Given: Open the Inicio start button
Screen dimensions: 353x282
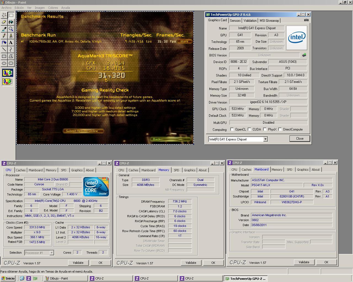Looking at the screenshot, I should pos(8,278).
